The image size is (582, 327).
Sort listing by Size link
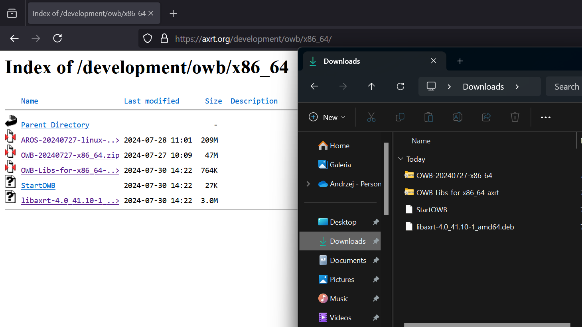213,101
